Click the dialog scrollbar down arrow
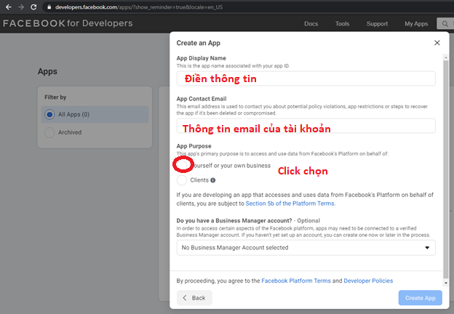The height and width of the screenshot is (314, 454). (446, 283)
